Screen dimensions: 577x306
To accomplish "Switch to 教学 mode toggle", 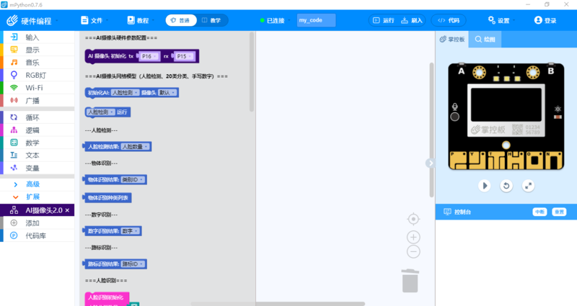I will (211, 21).
